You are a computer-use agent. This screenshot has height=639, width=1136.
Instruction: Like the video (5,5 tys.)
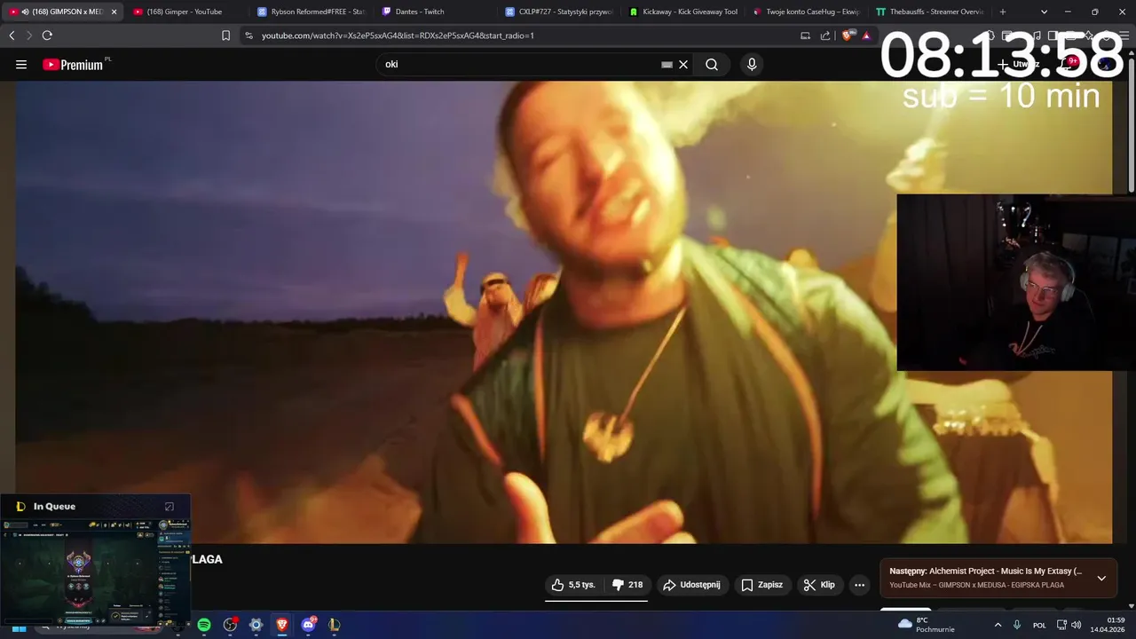click(x=574, y=585)
